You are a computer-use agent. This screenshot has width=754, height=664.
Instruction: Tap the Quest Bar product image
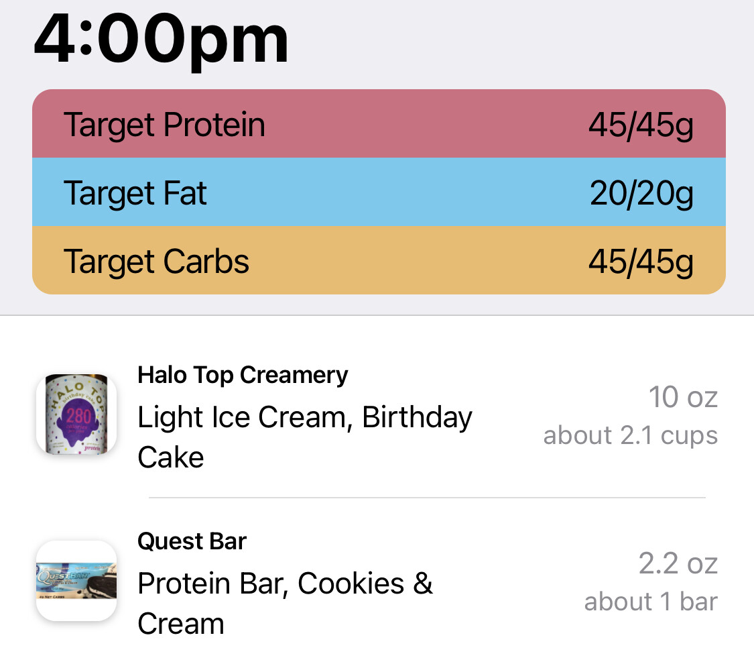[x=76, y=580]
